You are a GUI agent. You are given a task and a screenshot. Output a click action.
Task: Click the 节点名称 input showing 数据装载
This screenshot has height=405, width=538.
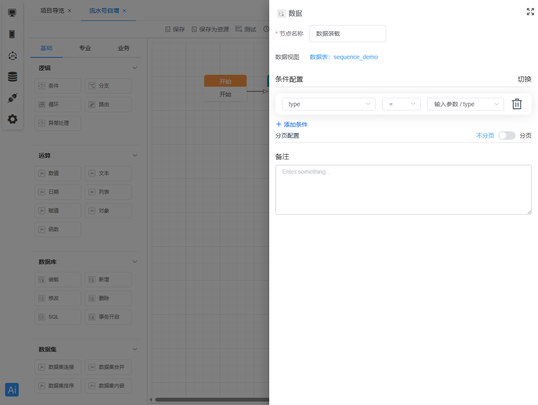coord(347,34)
